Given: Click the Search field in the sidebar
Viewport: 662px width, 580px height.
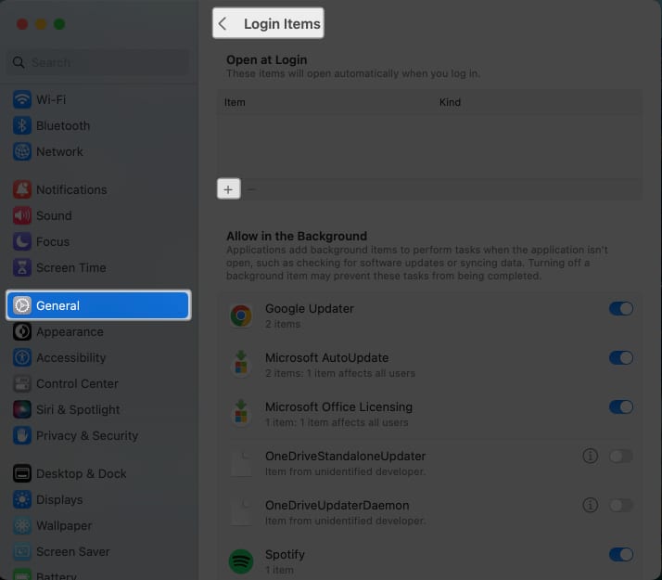Looking at the screenshot, I should (98, 62).
